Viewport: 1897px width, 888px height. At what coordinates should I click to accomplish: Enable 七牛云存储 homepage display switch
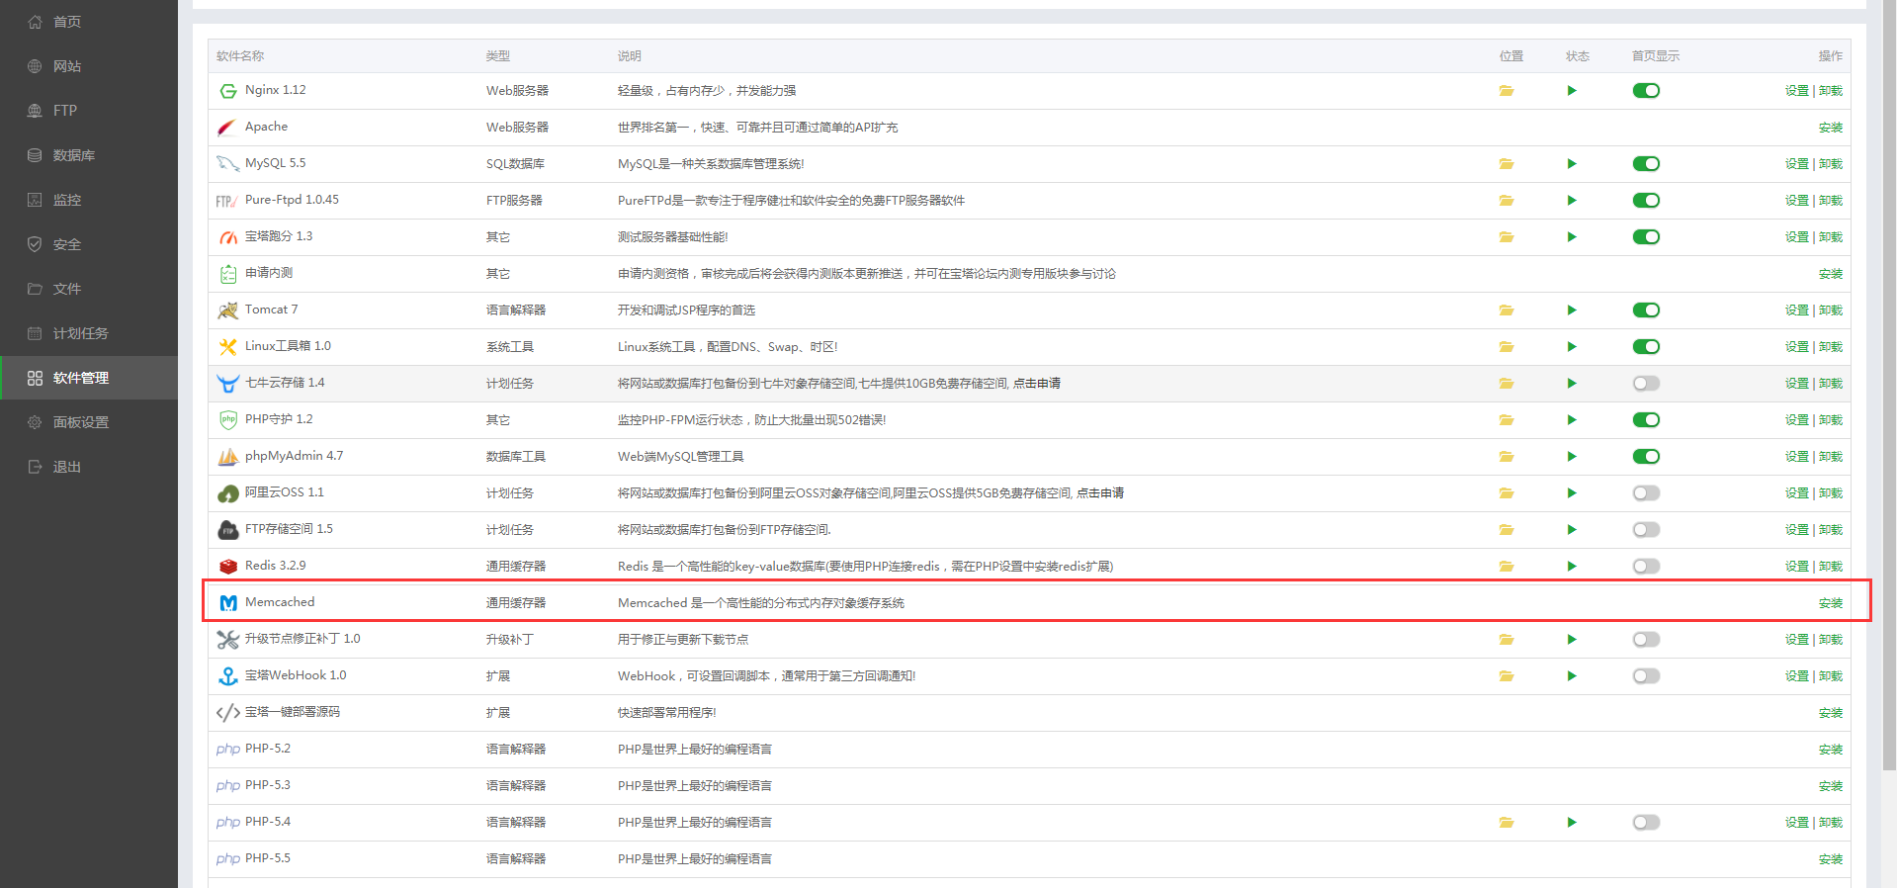pyautogui.click(x=1646, y=384)
